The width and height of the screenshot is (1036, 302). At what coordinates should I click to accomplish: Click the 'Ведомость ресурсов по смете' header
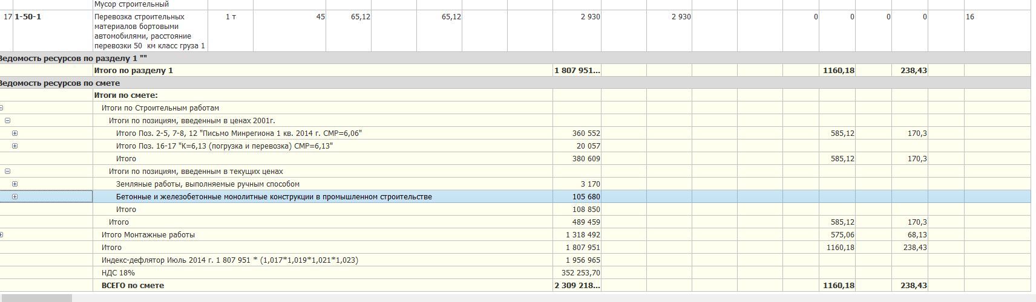point(59,83)
